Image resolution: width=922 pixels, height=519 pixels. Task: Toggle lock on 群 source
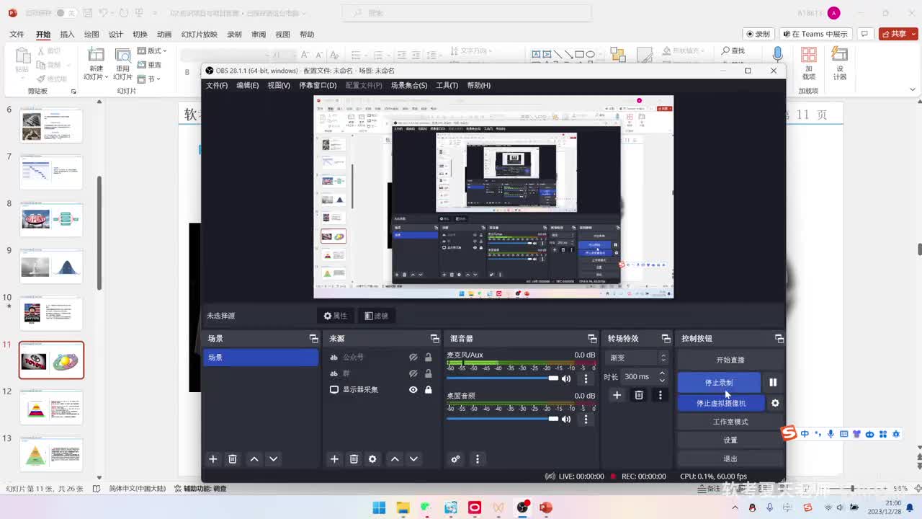coord(429,373)
